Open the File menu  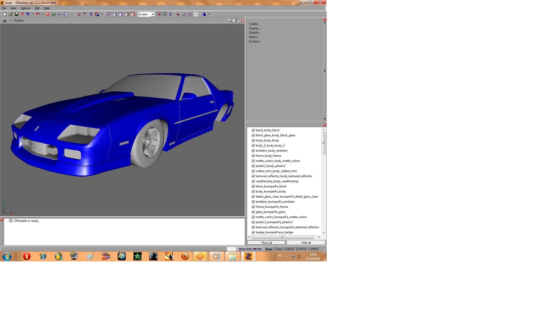pyautogui.click(x=4, y=8)
